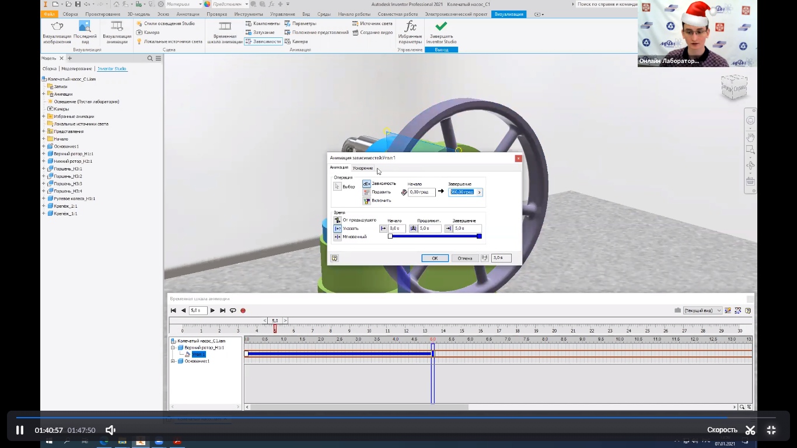Screen dimensions: 797x448
Task: Open Избранные параметры
Action: 410,33
